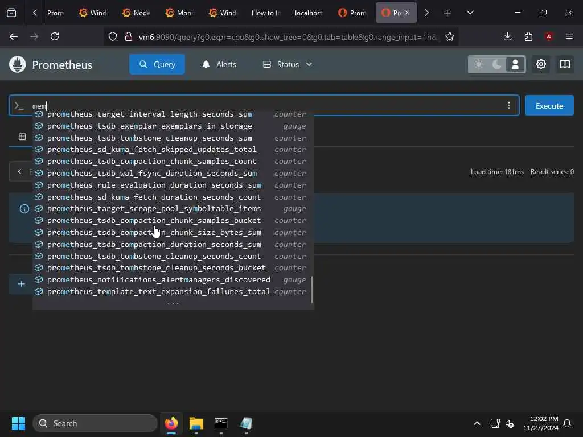Screen dimensions: 583x437
Task: Switch to the Table tab icon
Action: pyautogui.click(x=22, y=137)
